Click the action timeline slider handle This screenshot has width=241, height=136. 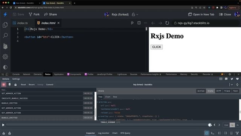[x=210, y=125]
